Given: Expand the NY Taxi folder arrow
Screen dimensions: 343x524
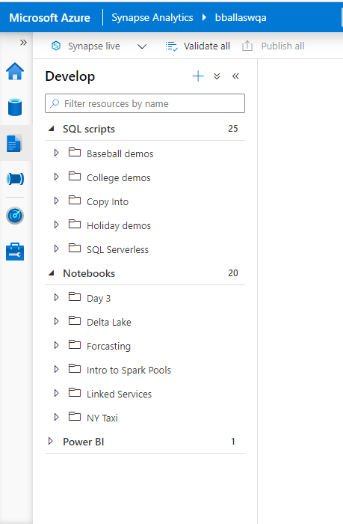Looking at the screenshot, I should click(x=56, y=417).
